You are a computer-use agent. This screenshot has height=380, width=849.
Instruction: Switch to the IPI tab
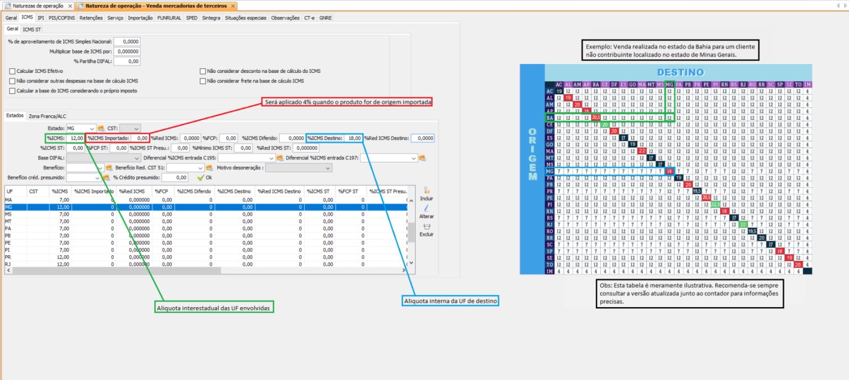41,18
